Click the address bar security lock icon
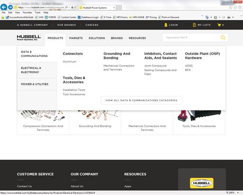This screenshot has width=243, height=195. 72,8
